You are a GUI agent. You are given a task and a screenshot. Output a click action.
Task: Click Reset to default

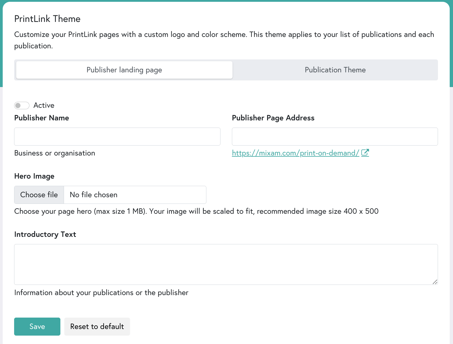(x=97, y=326)
